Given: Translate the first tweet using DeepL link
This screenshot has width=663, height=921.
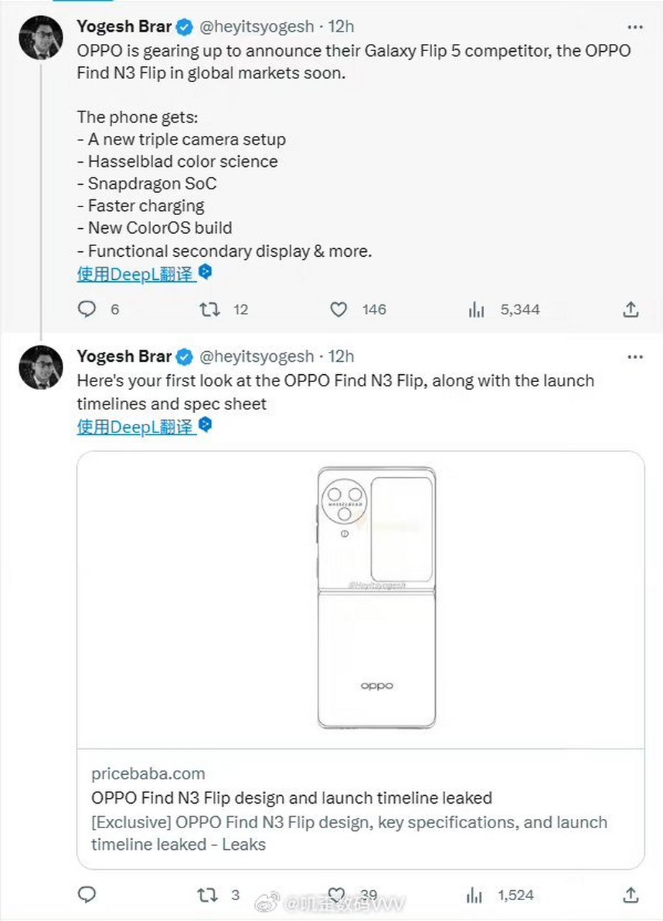Looking at the screenshot, I should click(x=137, y=273).
